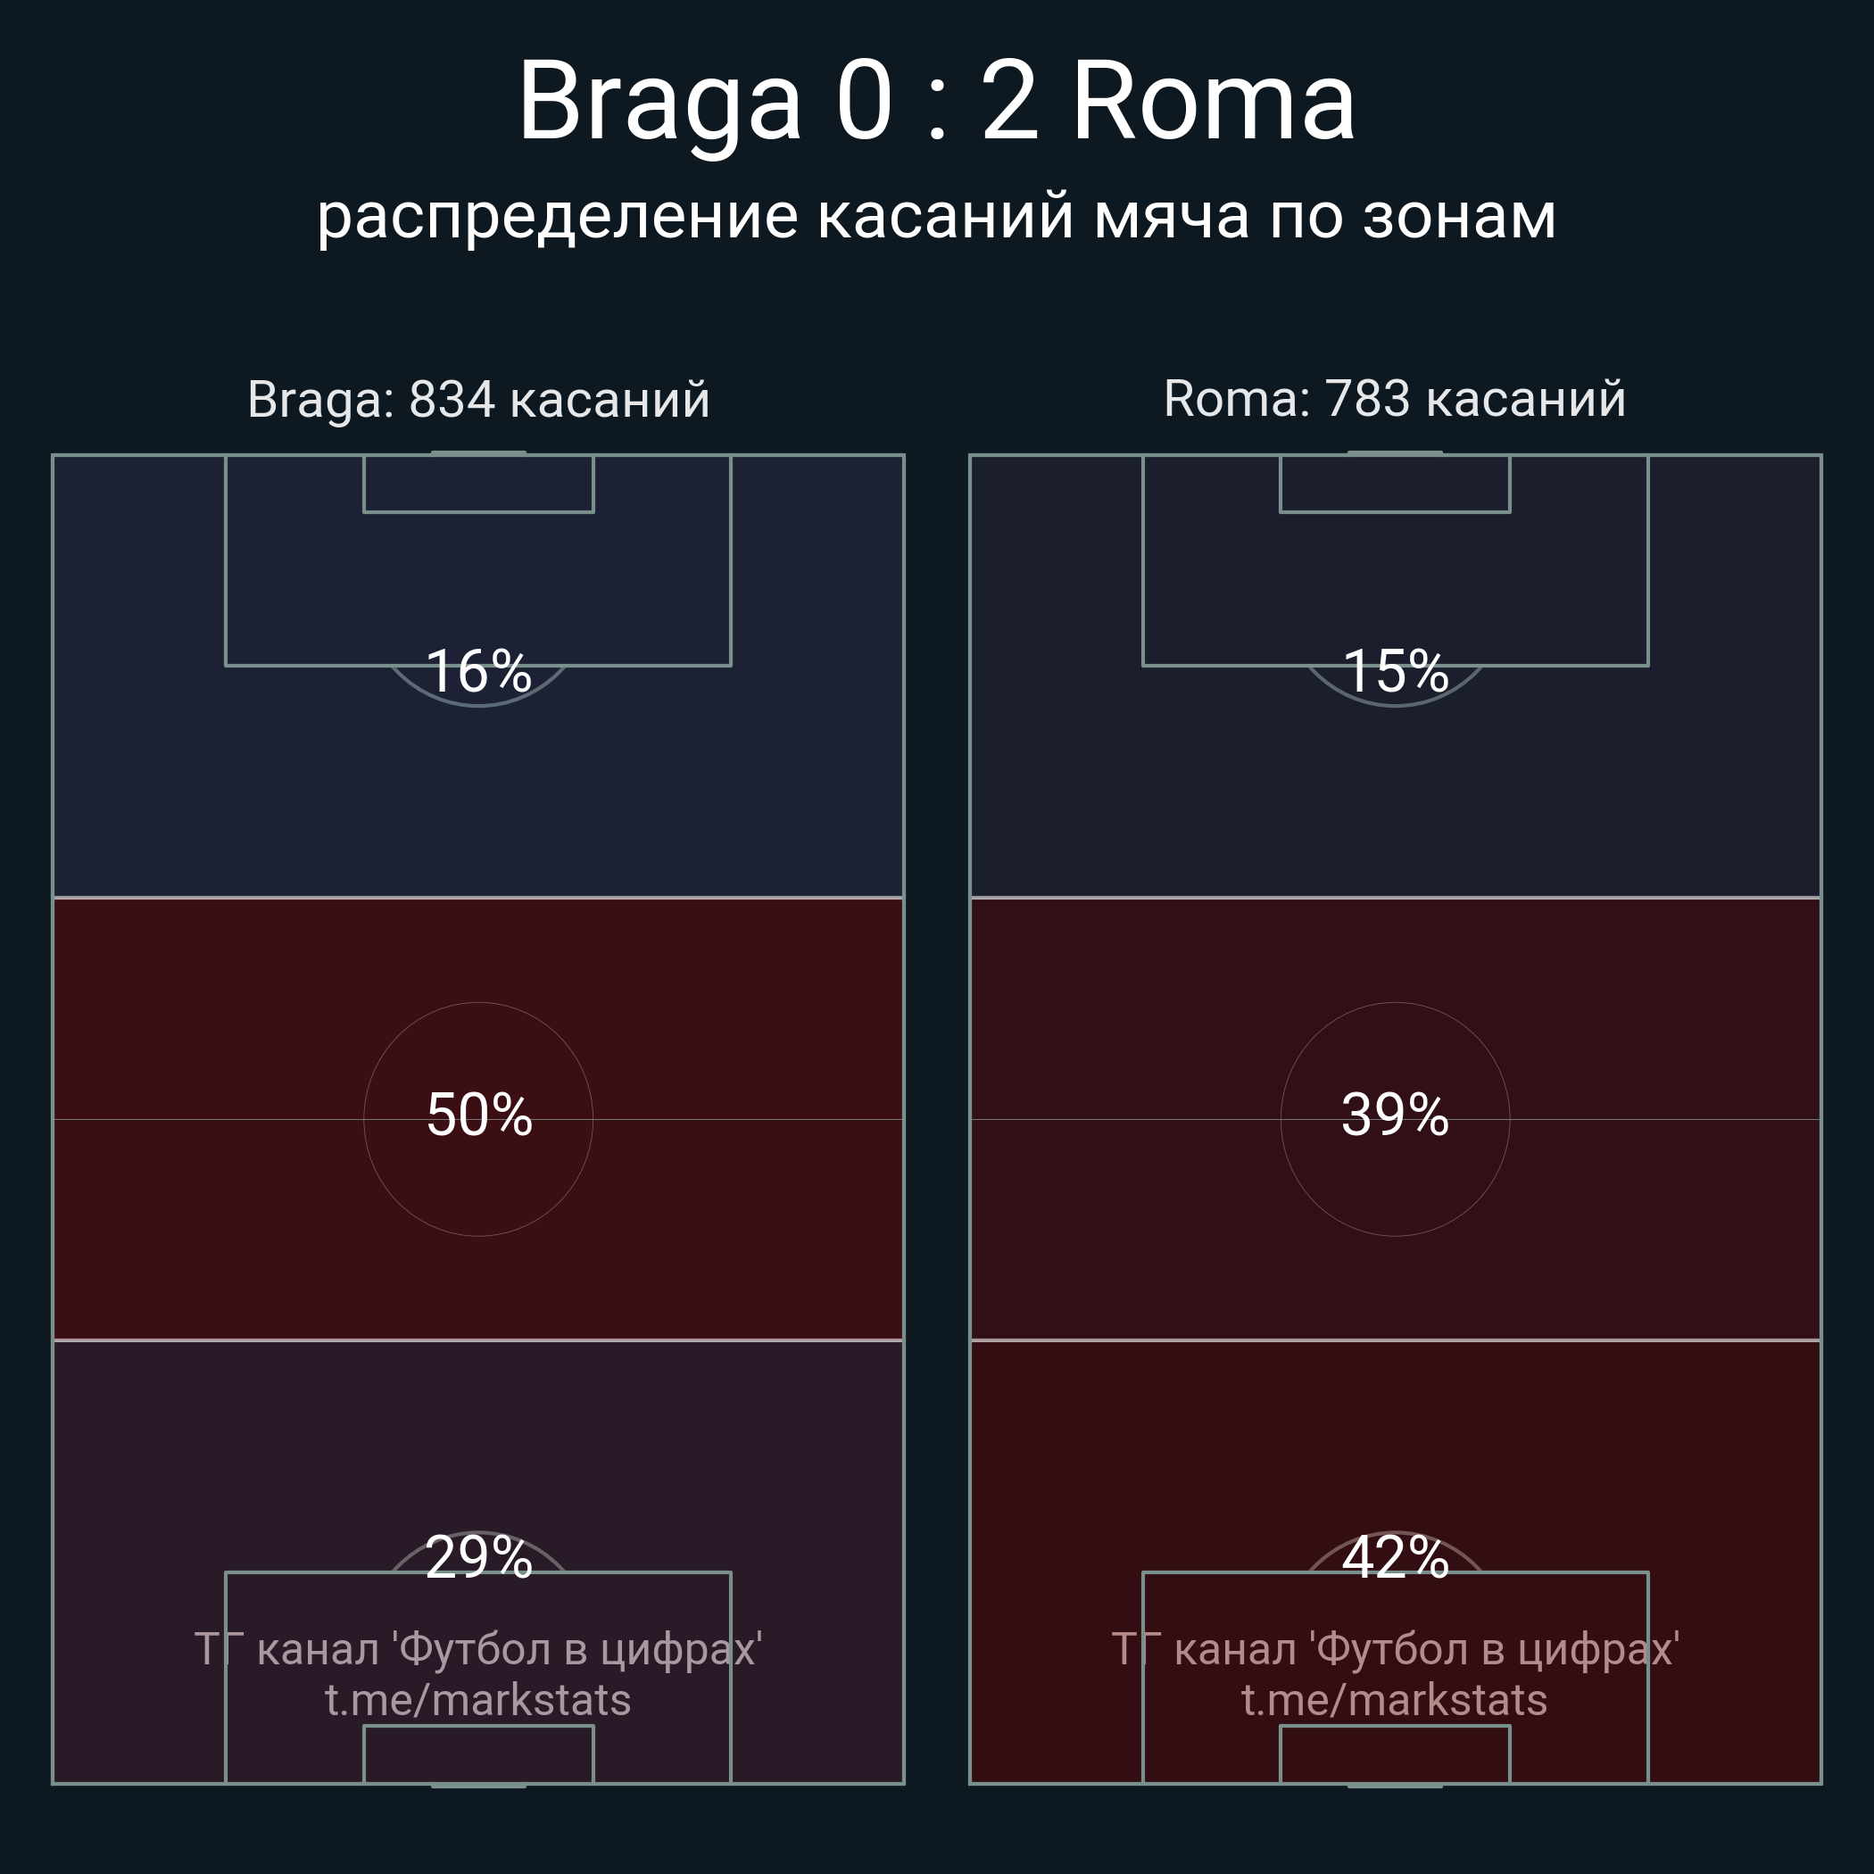Viewport: 1874px width, 1874px height.
Task: Click the 'Braga: 834 касаний' label
Action: click(478, 399)
